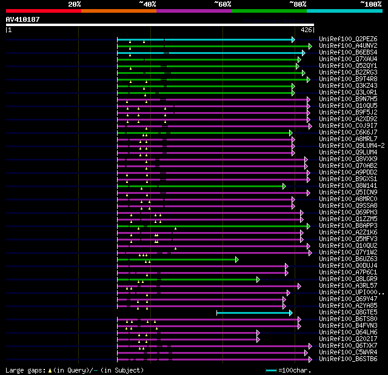The image size is (388, 375).
Task: Click the purple arrowhead of B9N7H5 alignment
Action: tap(309, 99)
